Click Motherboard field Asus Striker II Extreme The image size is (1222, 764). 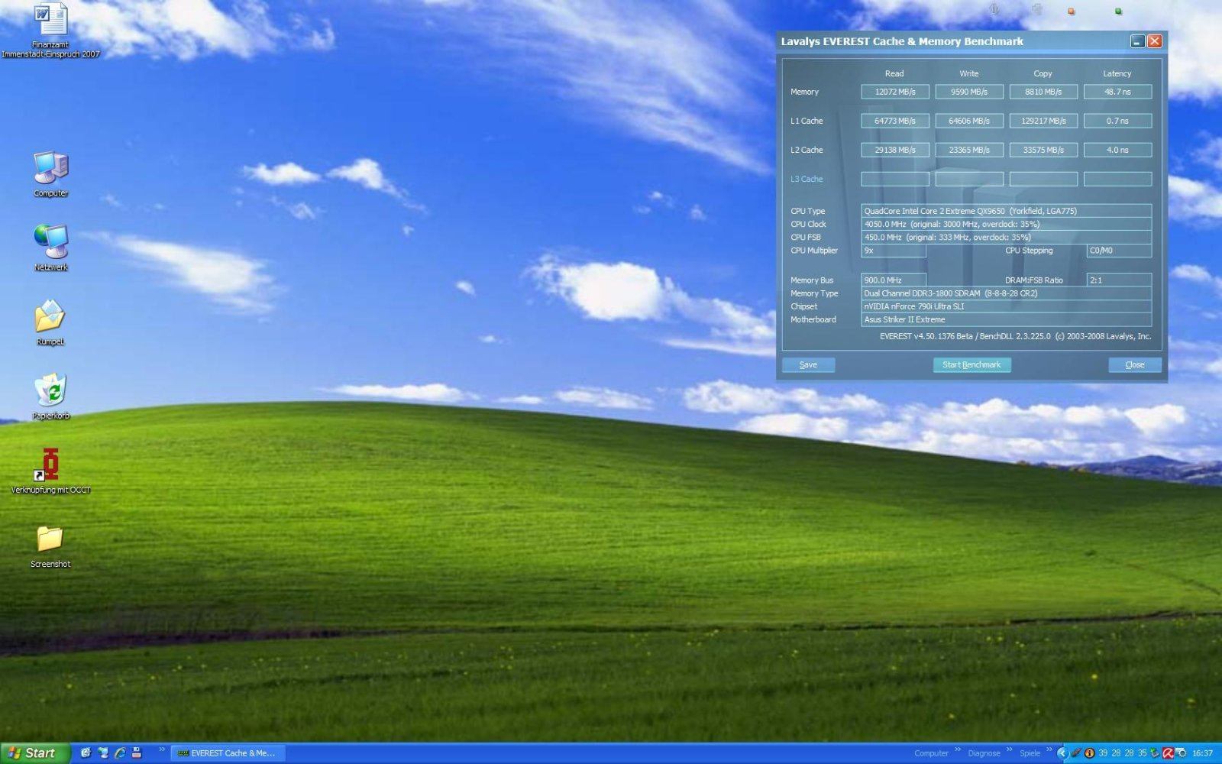coord(1007,319)
